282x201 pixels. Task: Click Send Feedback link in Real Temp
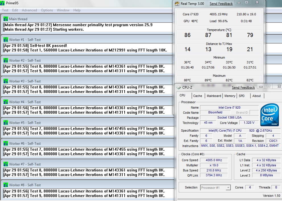coord(221,4)
